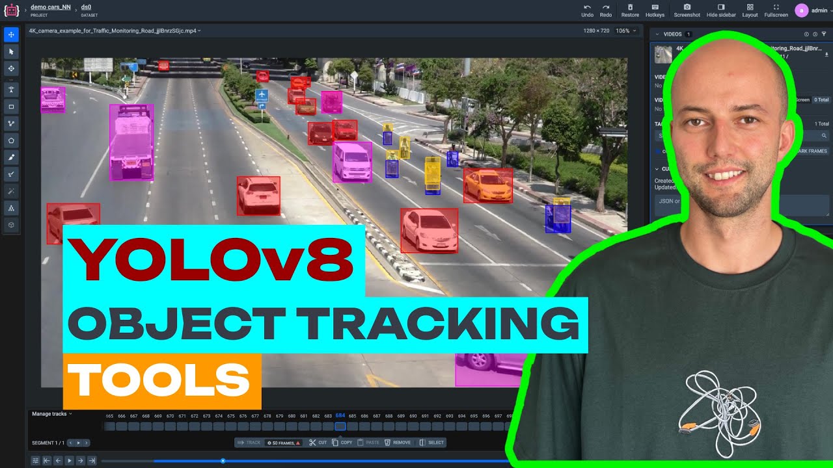Select the frame 684 cell in timeline

340,426
